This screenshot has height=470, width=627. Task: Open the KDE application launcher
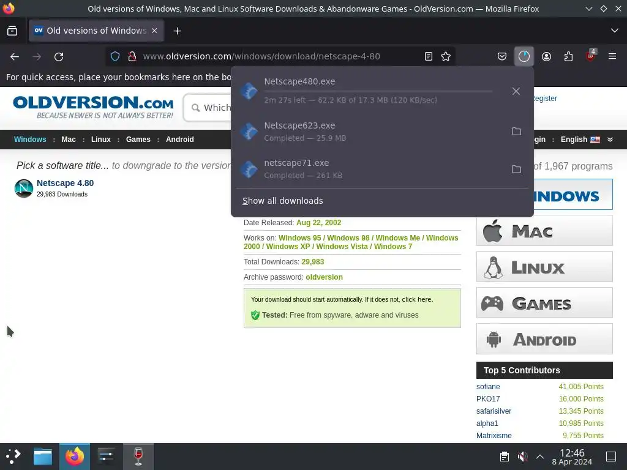tap(13, 456)
